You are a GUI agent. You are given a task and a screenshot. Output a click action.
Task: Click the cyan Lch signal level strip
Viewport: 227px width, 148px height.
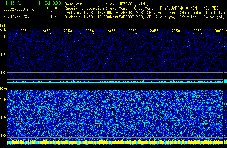tap(115, 82)
